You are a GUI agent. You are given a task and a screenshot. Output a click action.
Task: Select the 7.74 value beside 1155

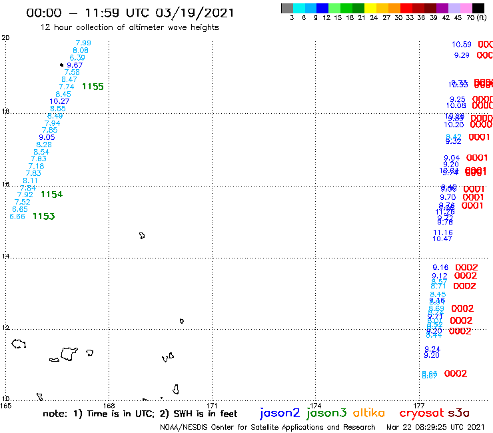(x=67, y=87)
